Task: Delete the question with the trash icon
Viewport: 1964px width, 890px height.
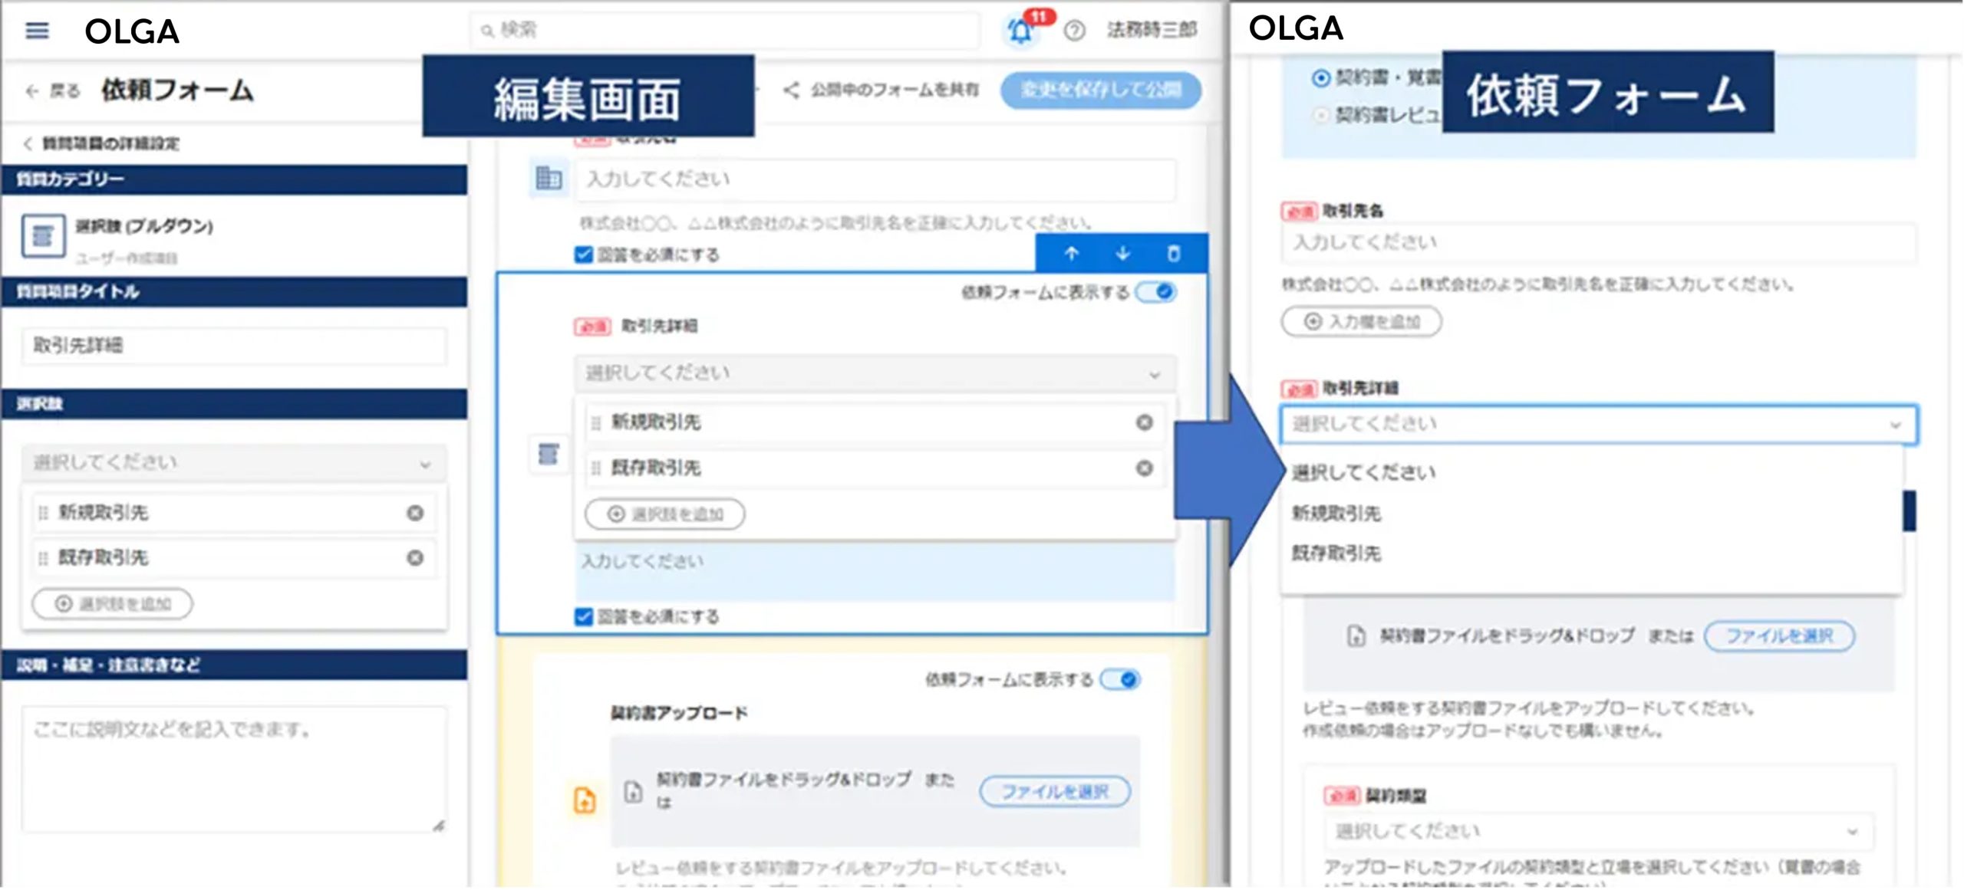Action: [x=1173, y=254]
